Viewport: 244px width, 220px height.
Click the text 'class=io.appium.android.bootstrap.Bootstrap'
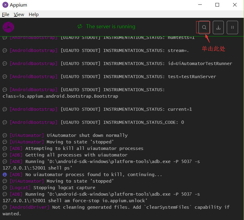pos(60,96)
